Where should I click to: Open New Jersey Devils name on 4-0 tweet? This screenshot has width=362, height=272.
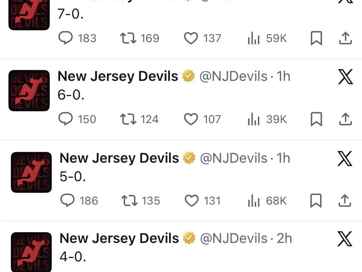tap(119, 238)
